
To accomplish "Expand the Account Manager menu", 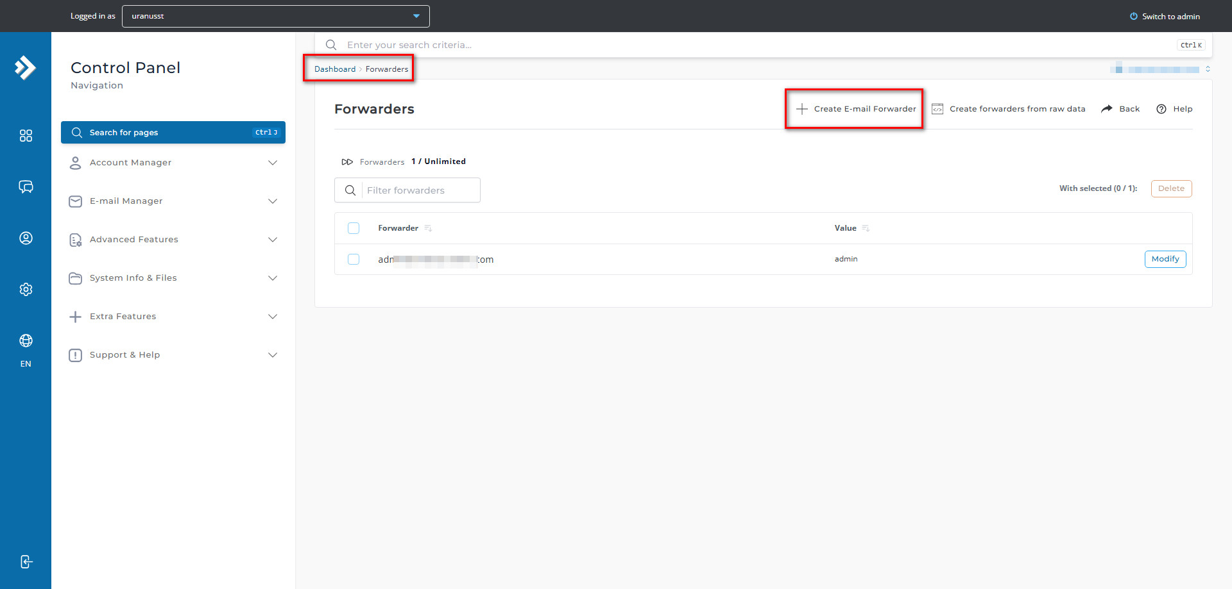I will [x=173, y=163].
